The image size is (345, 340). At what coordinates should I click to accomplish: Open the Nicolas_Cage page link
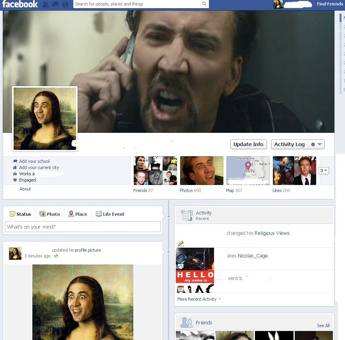coord(253,256)
